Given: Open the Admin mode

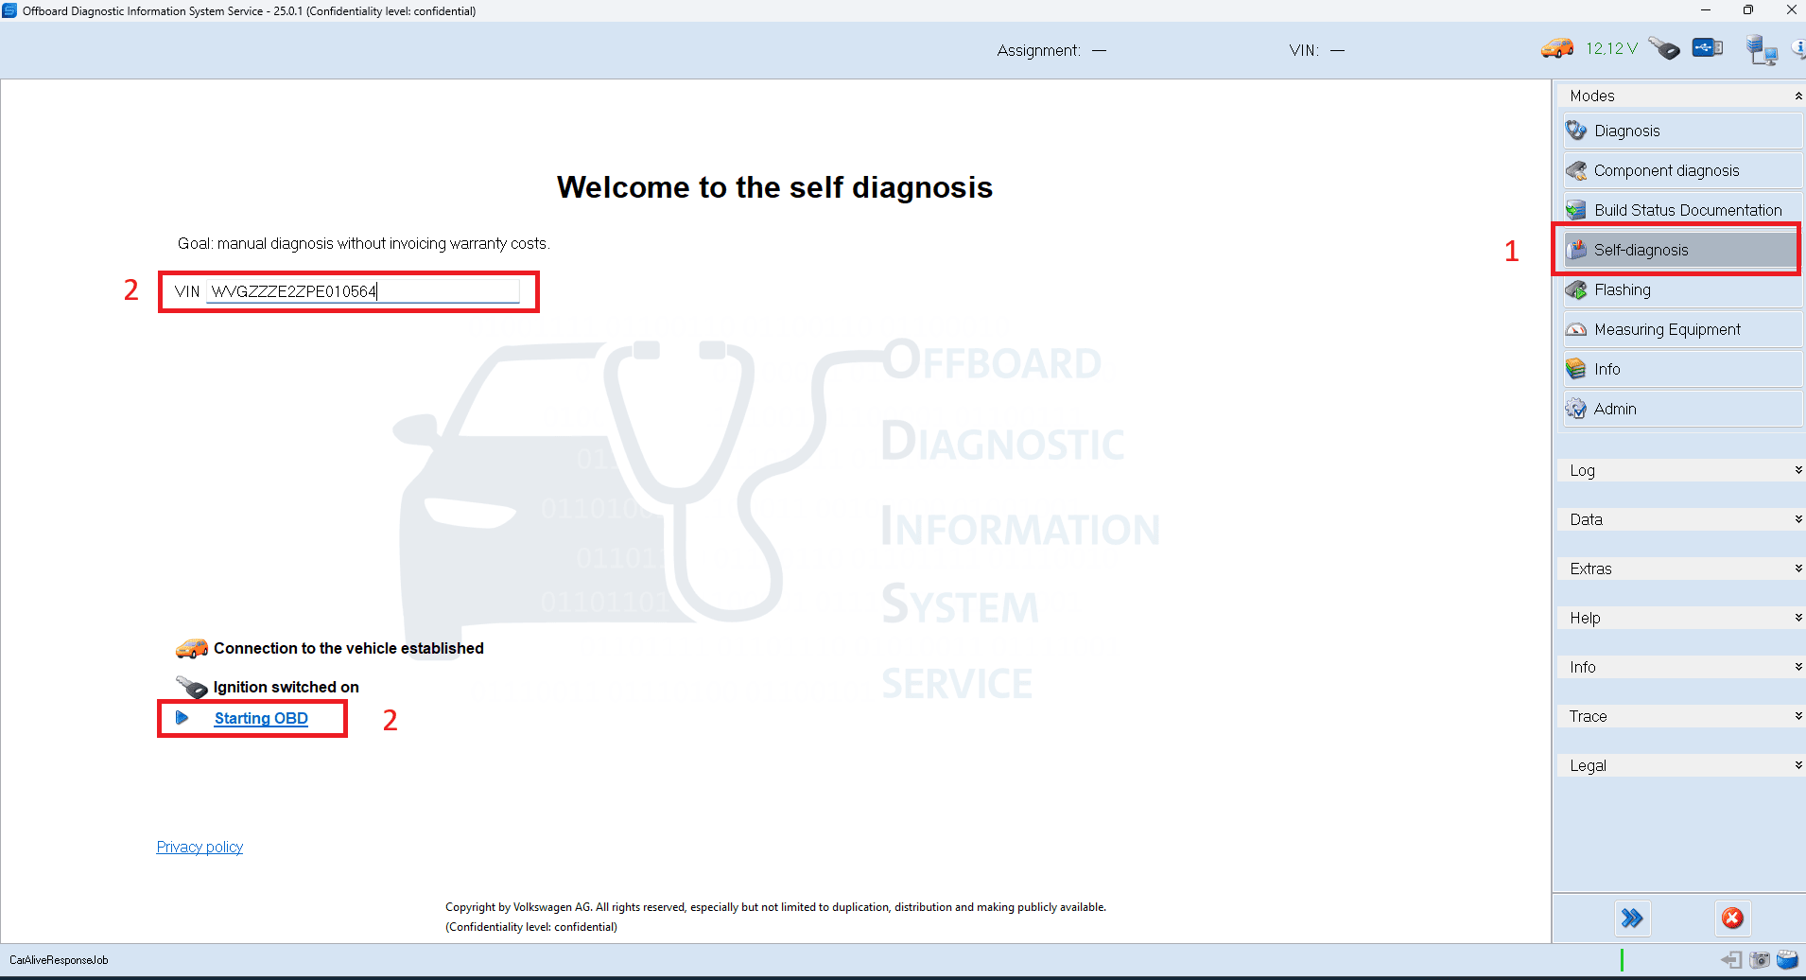Looking at the screenshot, I should [x=1681, y=409].
